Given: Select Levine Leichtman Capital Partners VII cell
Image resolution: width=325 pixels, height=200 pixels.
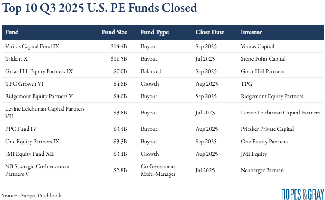Looking at the screenshot, I should tap(45, 113).
